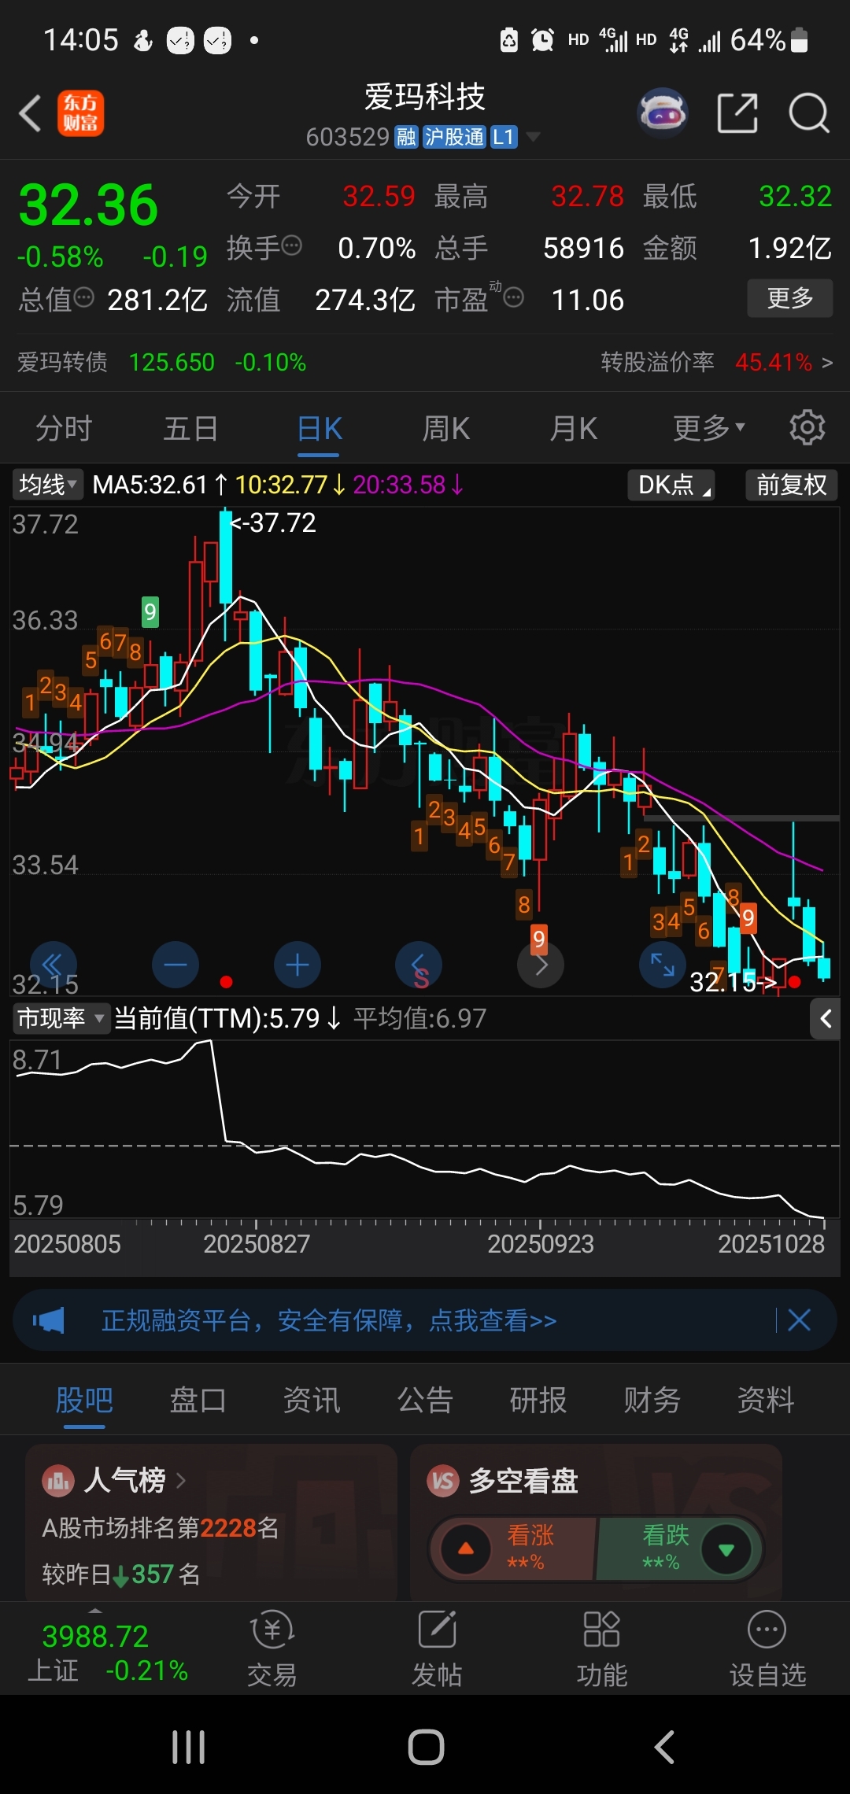Tap 融 margin tag
Screen dimensions: 850x1794
[x=406, y=137]
